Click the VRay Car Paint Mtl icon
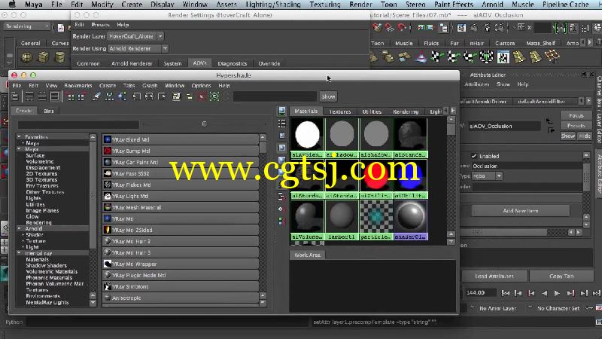602x339 pixels. point(108,162)
